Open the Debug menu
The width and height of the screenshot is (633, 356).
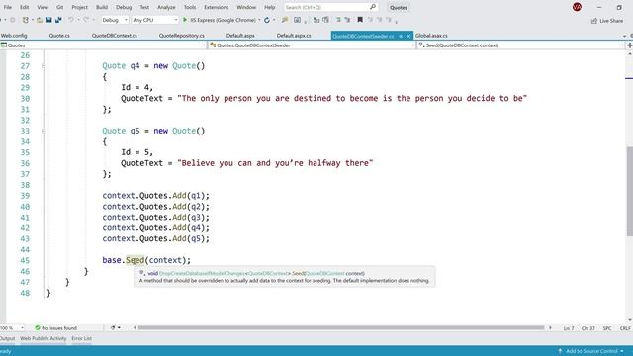124,7
